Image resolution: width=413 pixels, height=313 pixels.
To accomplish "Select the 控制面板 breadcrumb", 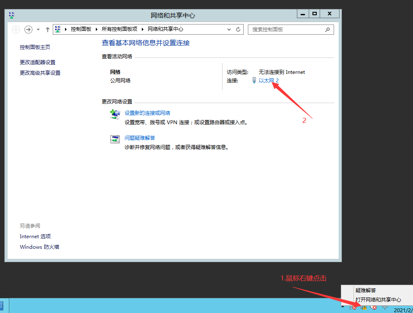I will point(81,29).
